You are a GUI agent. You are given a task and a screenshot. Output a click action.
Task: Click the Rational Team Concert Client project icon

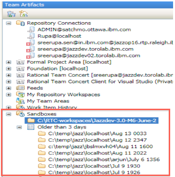pyautogui.click(x=20, y=82)
